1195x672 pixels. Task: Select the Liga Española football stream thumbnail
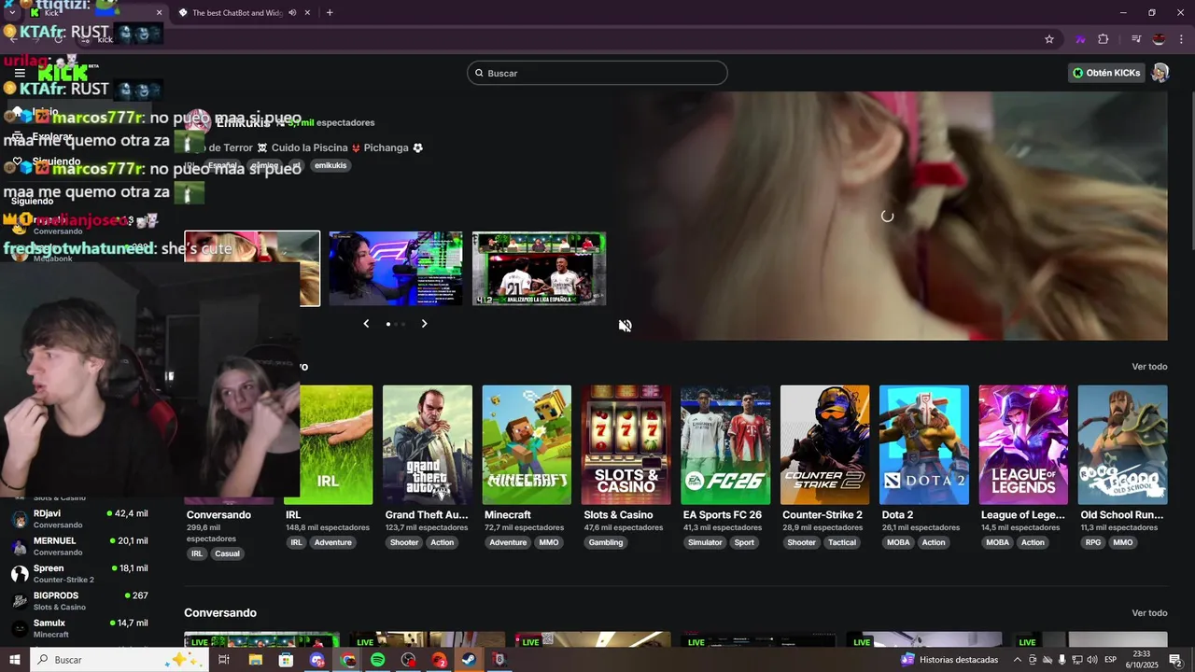coord(540,268)
